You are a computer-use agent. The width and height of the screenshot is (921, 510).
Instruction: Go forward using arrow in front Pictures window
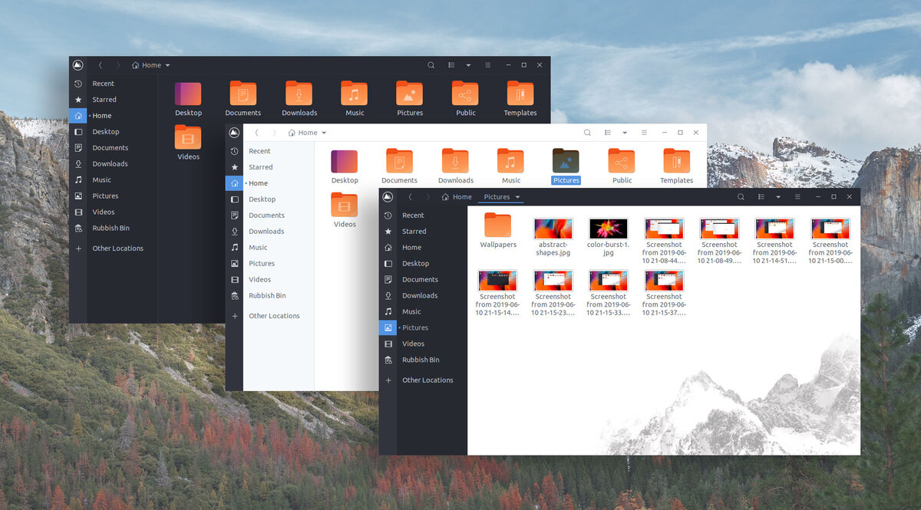[x=427, y=197]
